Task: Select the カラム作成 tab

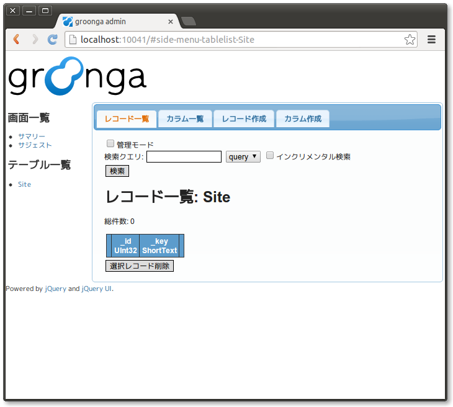Action: 303,119
